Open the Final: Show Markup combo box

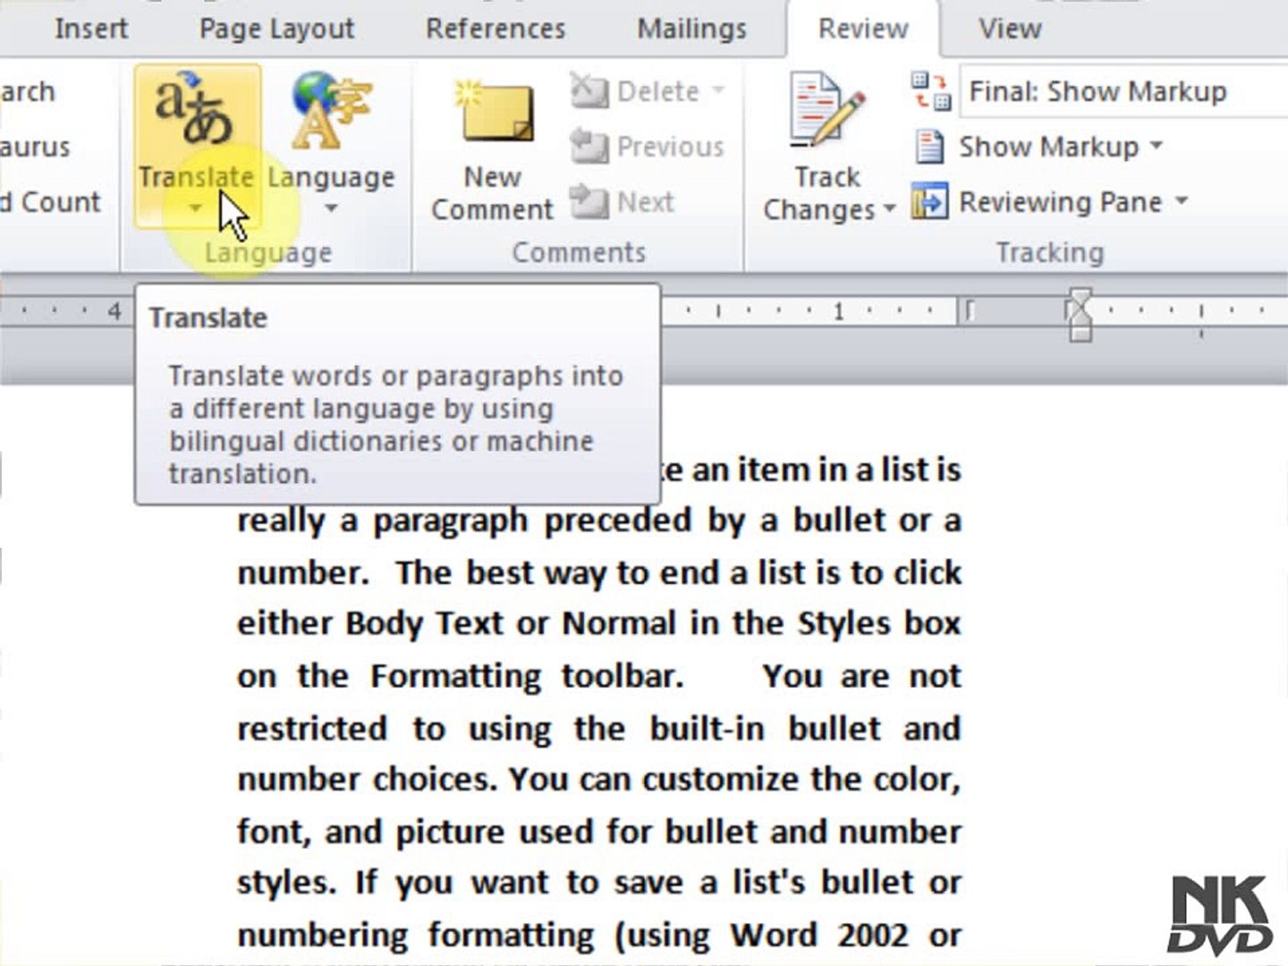click(x=1123, y=91)
